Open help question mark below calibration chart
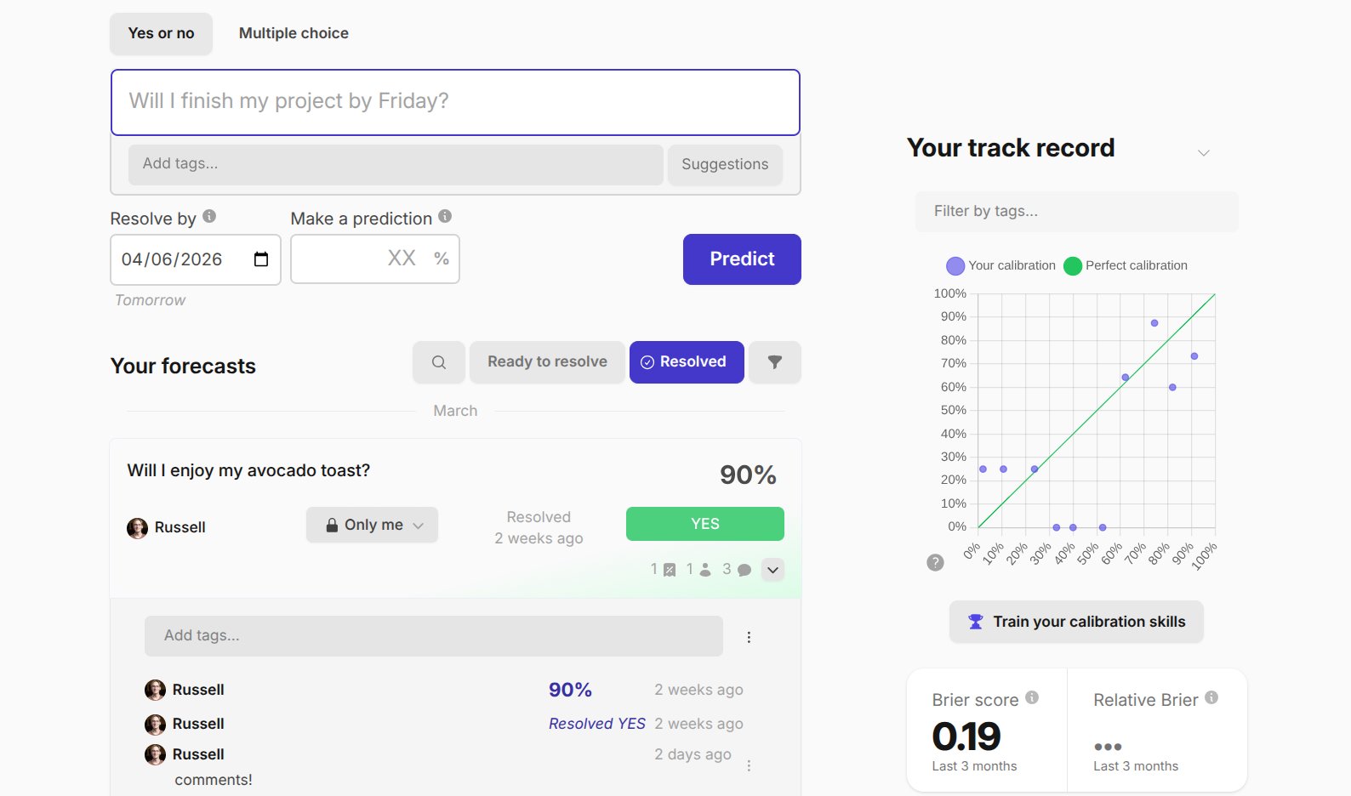This screenshot has height=796, width=1351. (935, 562)
